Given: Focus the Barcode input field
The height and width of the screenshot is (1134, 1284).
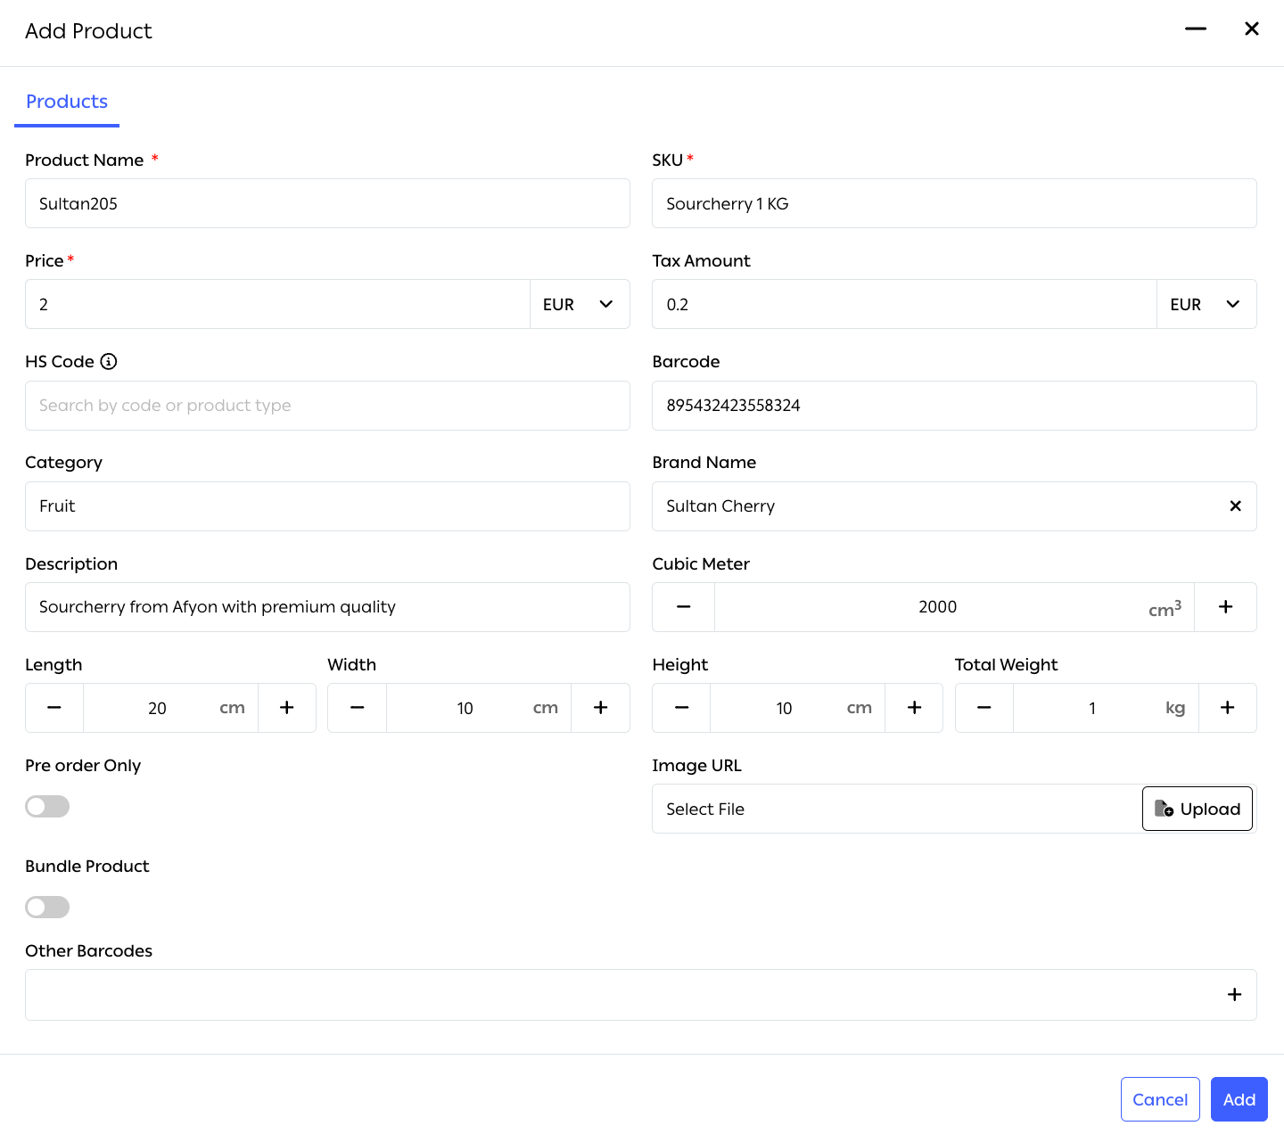Looking at the screenshot, I should pyautogui.click(x=954, y=406).
